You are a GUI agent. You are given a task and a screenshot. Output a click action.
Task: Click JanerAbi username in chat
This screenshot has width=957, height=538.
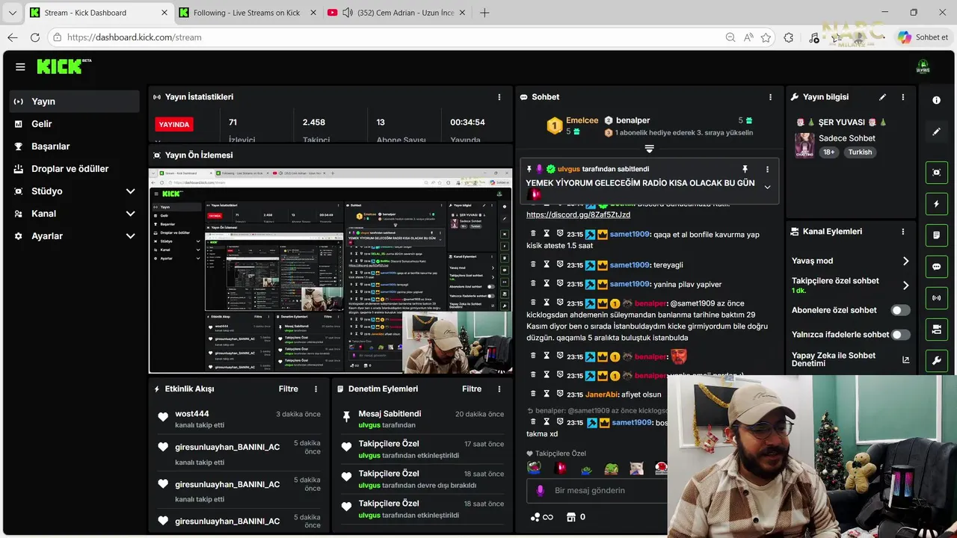601,395
